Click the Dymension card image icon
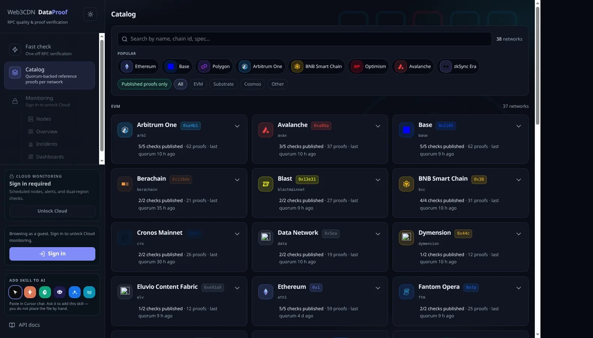Screen dimensions: 593x338 [406, 238]
